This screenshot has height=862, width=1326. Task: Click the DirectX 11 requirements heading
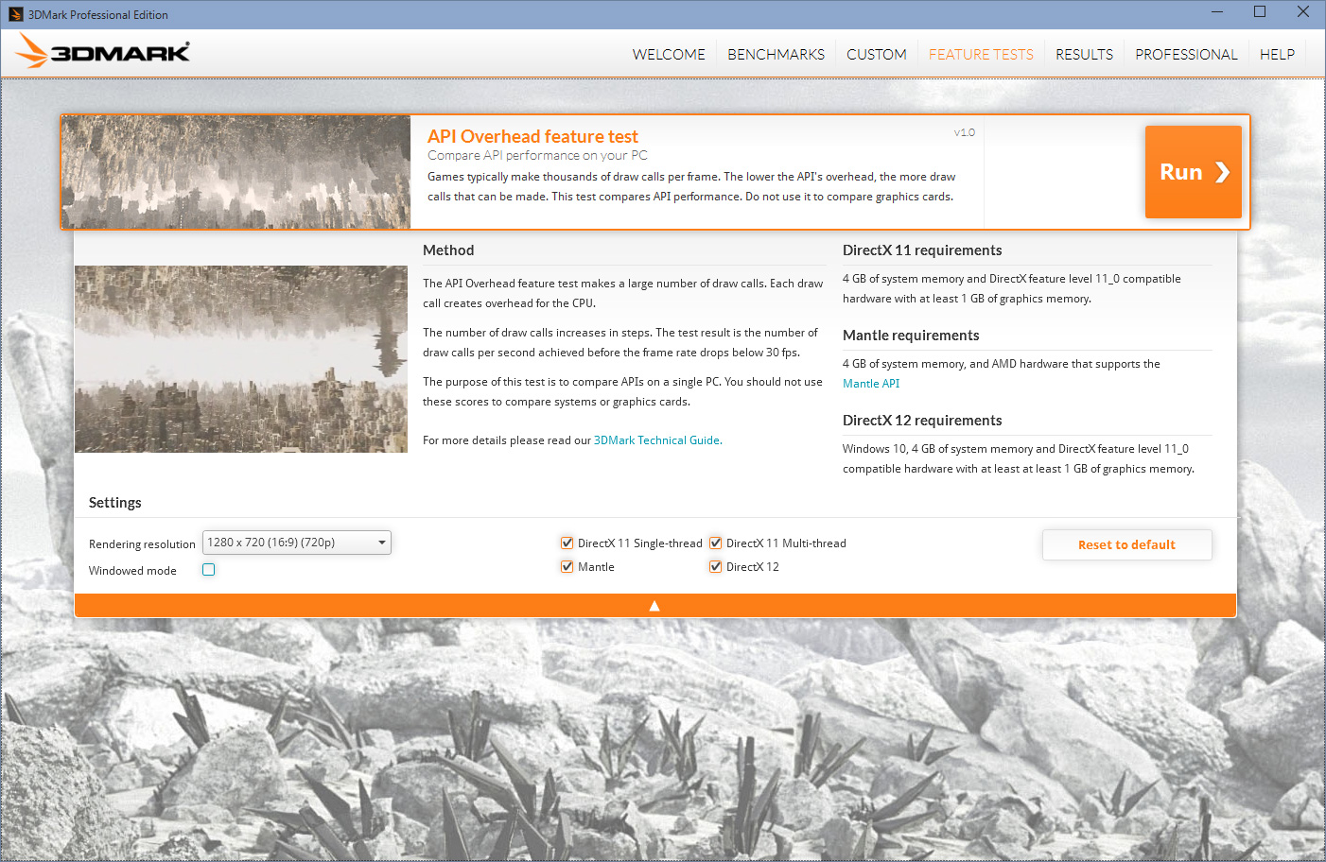(x=922, y=250)
